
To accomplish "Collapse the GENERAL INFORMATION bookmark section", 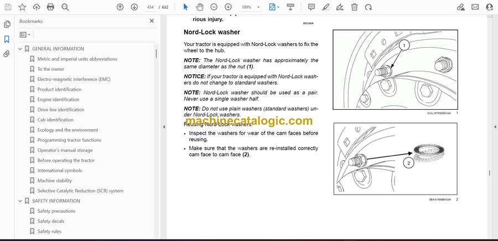I will [x=20, y=49].
